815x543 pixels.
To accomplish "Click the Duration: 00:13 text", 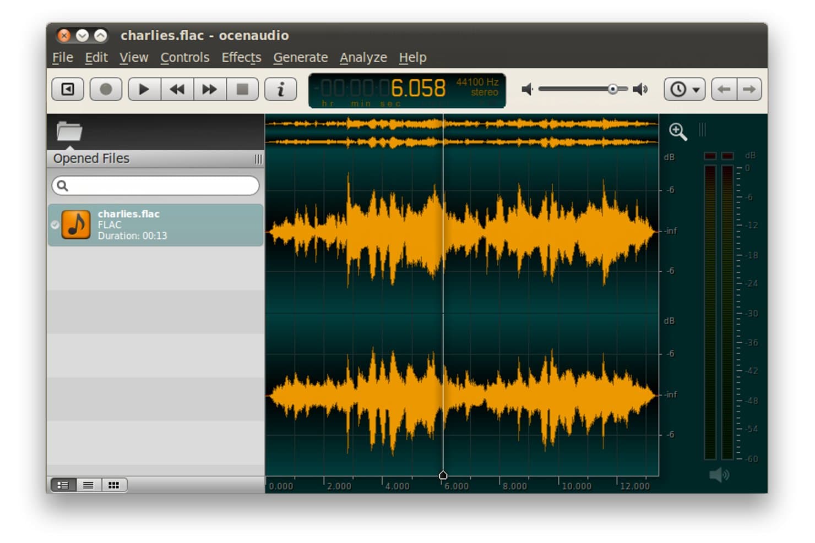I will coord(132,236).
